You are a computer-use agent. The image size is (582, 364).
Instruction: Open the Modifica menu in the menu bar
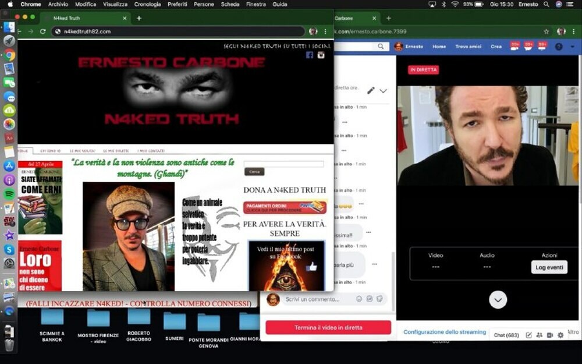point(86,5)
